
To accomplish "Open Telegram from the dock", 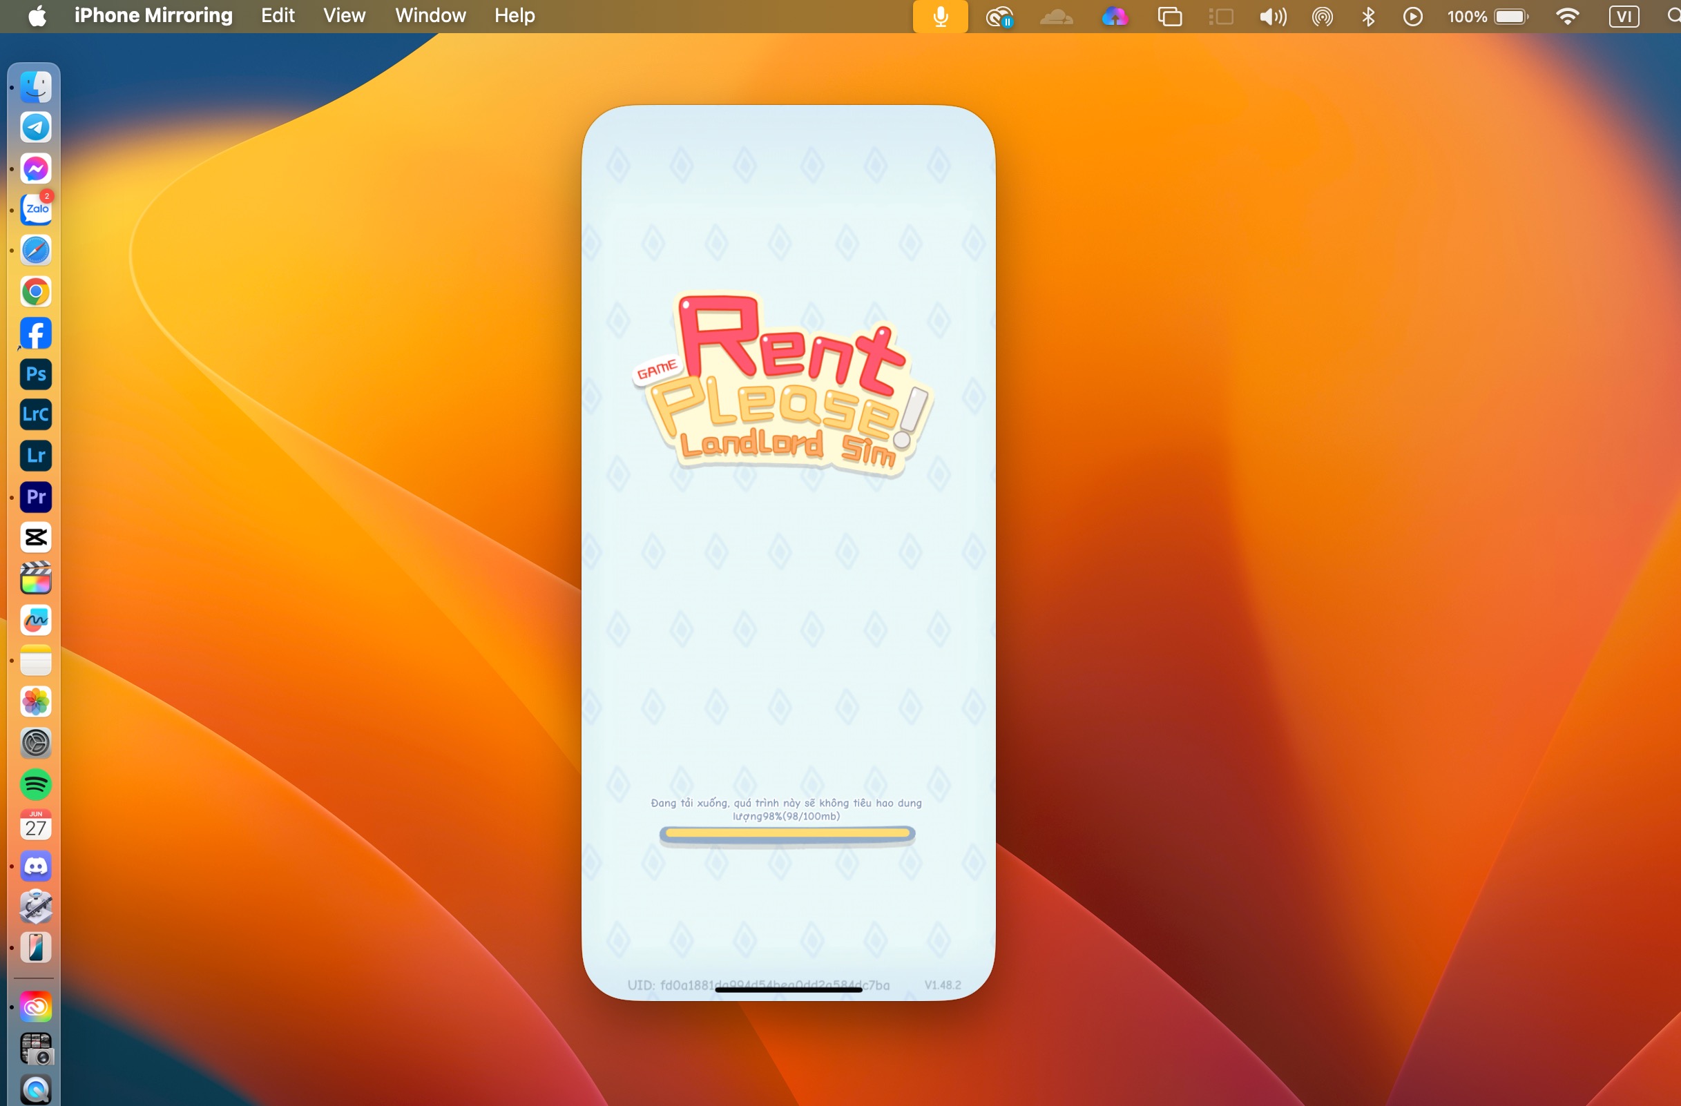I will (35, 127).
